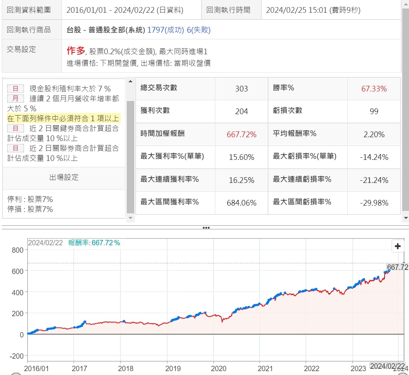Click the right-side statistics scrollbar
Viewport: 409px width, 375px height.
[x=405, y=106]
